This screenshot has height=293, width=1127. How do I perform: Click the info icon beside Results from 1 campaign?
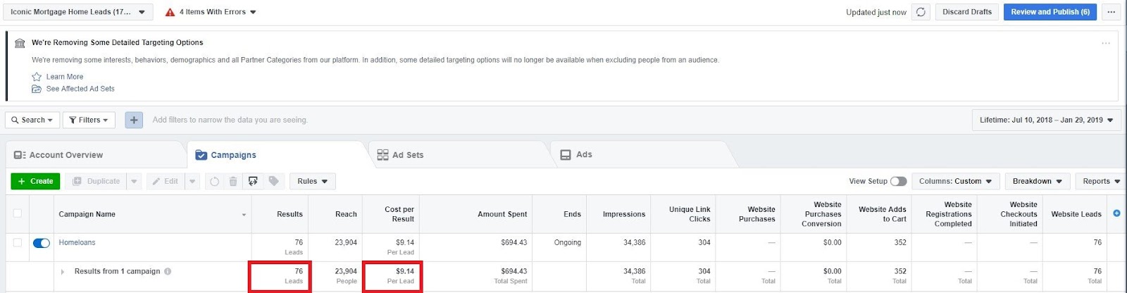[x=168, y=271]
